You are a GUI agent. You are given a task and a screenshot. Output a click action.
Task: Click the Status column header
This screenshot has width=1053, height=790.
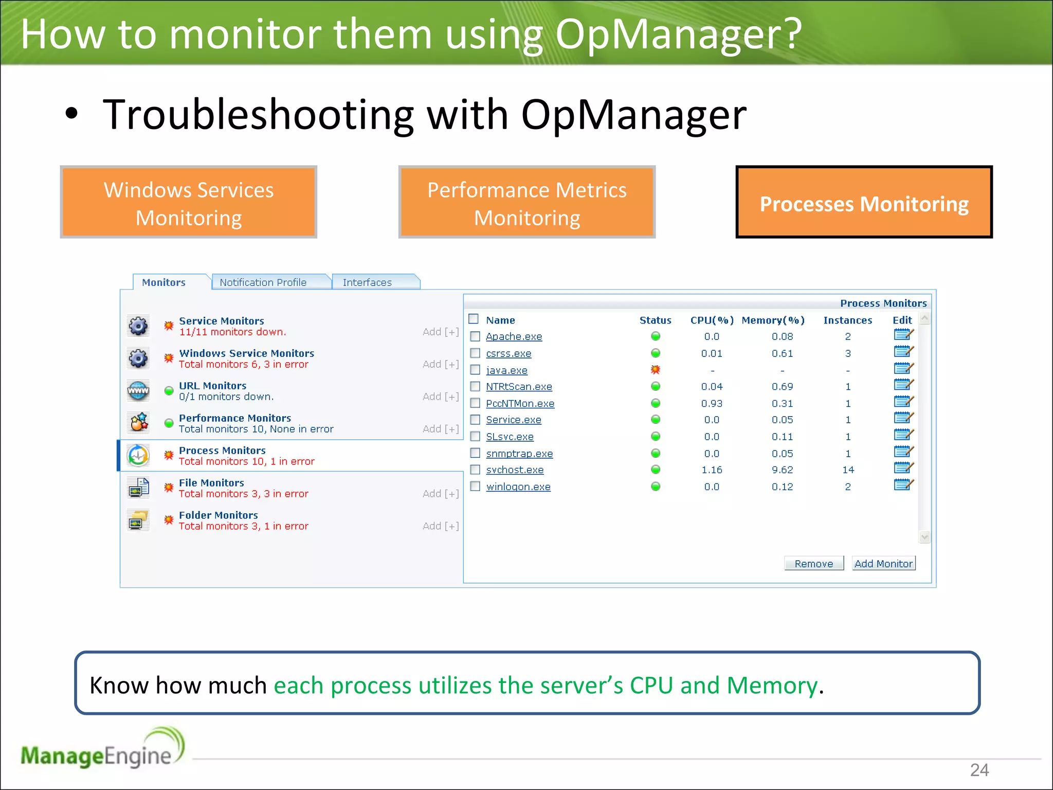[x=656, y=320]
